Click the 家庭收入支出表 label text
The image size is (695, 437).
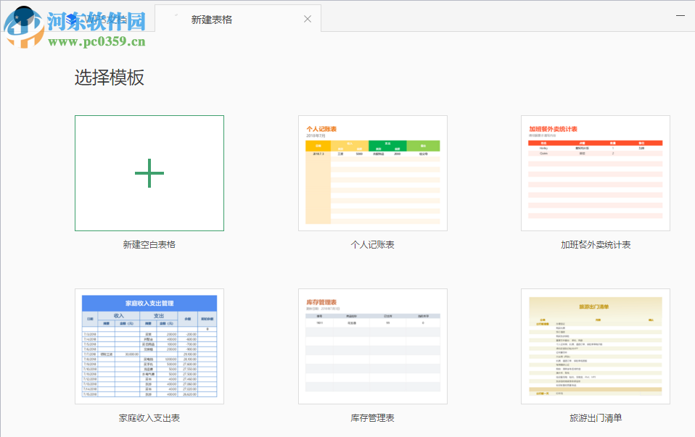coord(149,418)
